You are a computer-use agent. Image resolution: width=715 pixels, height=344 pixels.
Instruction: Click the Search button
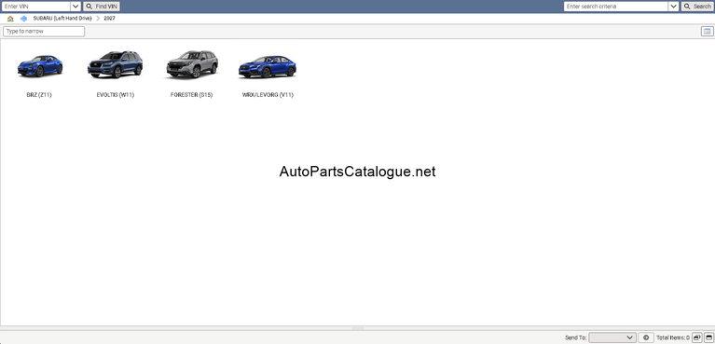[x=696, y=7]
